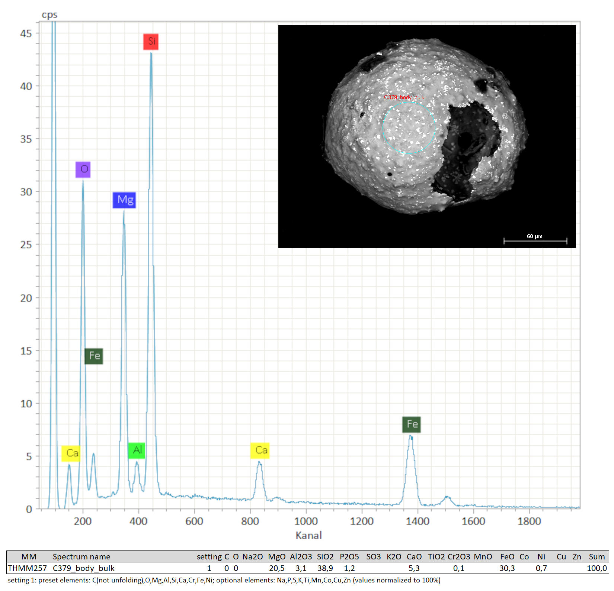The width and height of the screenshot is (614, 591).
Task: Click the cps axis title
Action: (49, 15)
